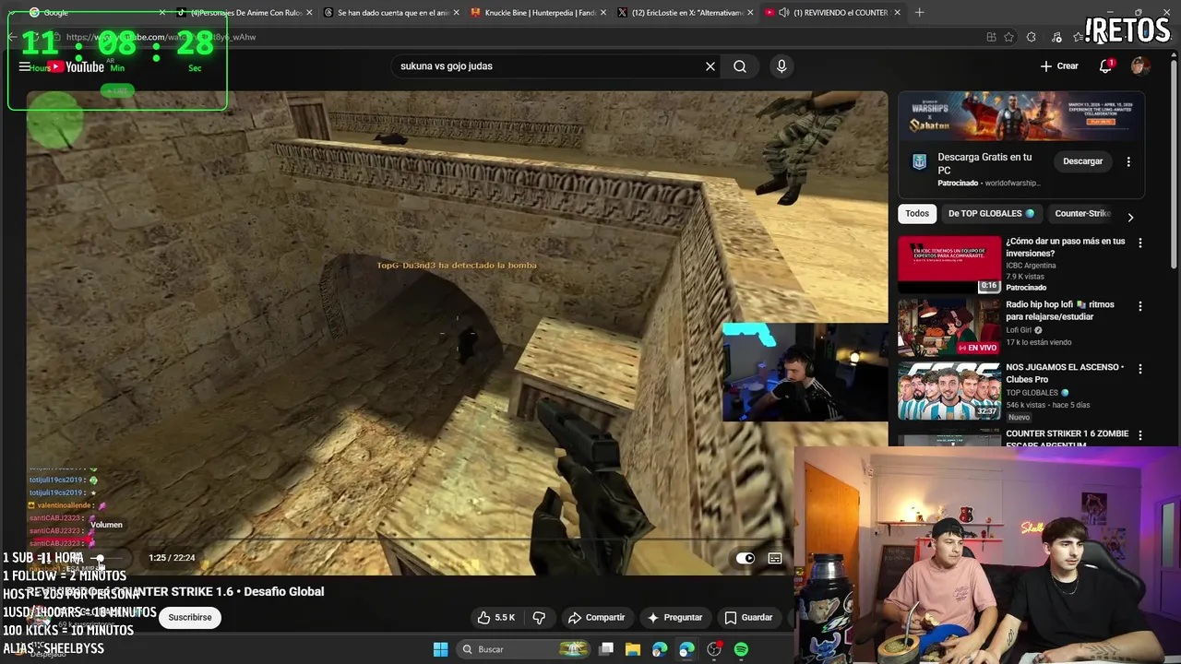Switch to Knuckle Bine Hunterpedia tab
The height and width of the screenshot is (664, 1181).
click(x=538, y=13)
